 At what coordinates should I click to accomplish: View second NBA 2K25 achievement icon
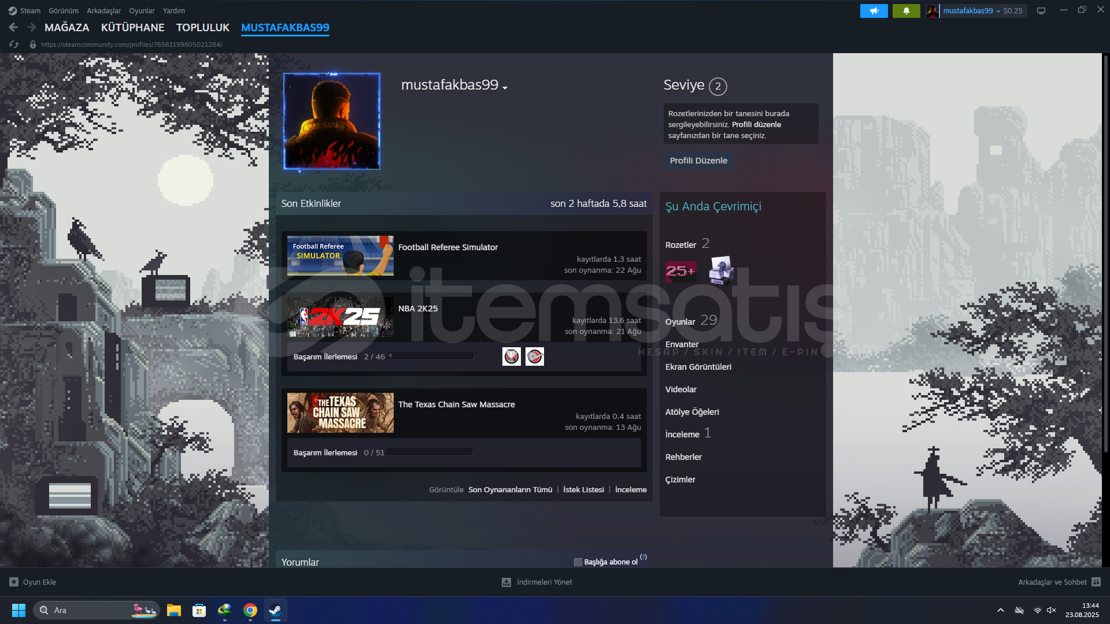tap(534, 356)
